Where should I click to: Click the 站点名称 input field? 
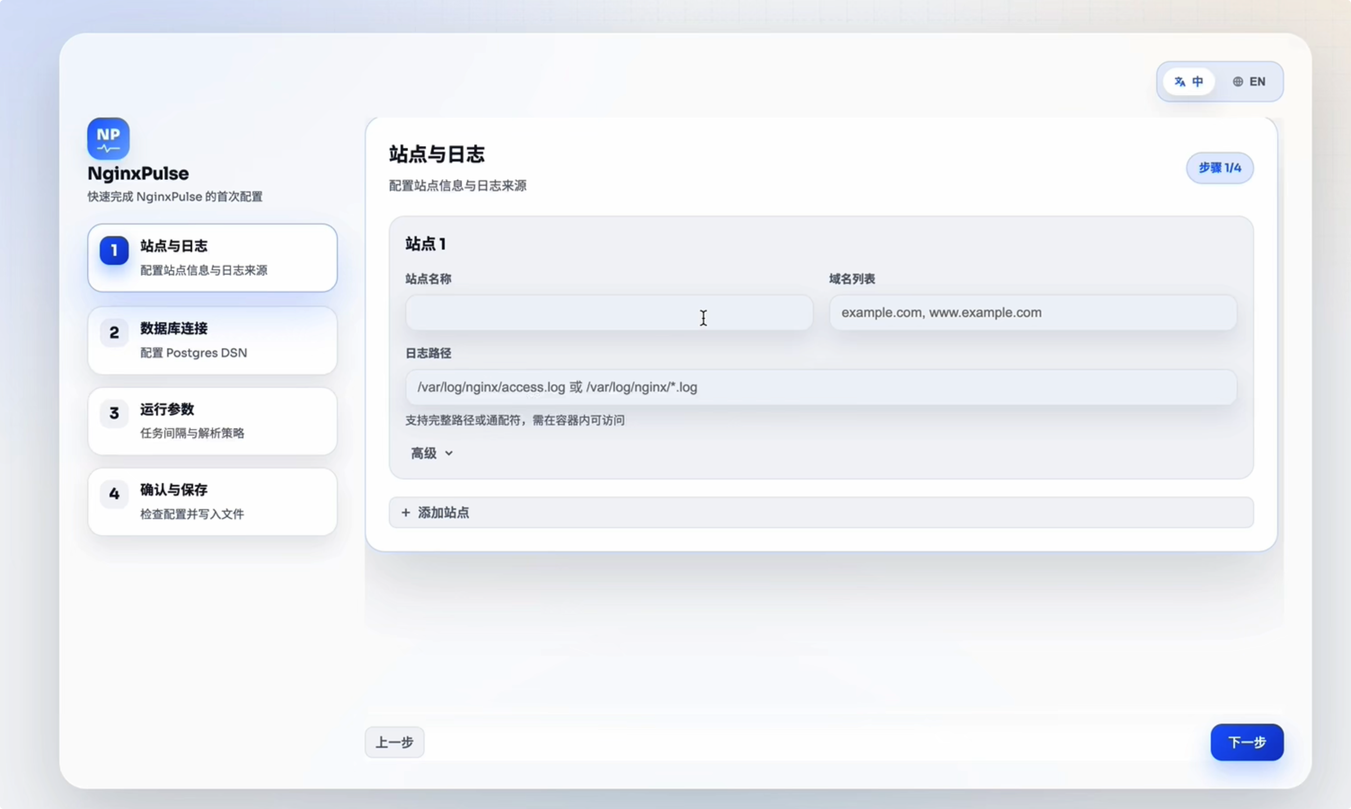609,313
